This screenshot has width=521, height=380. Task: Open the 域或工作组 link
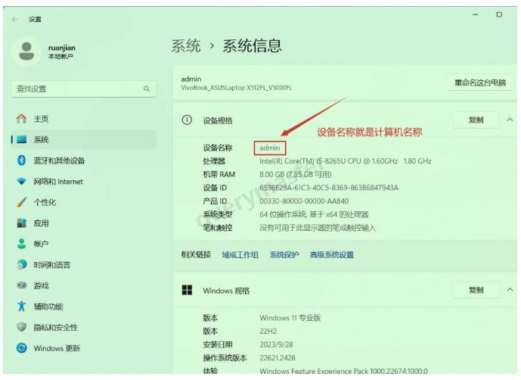coord(240,255)
